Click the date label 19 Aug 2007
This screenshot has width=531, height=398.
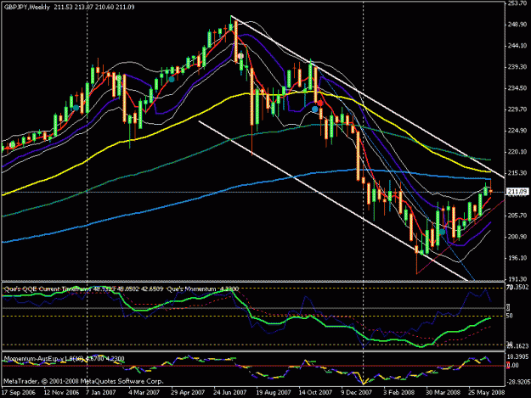(274, 393)
